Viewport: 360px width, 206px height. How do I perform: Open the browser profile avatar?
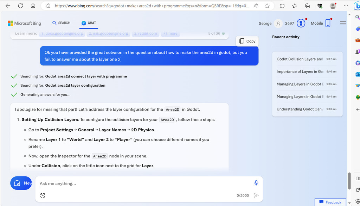(x=333, y=6)
